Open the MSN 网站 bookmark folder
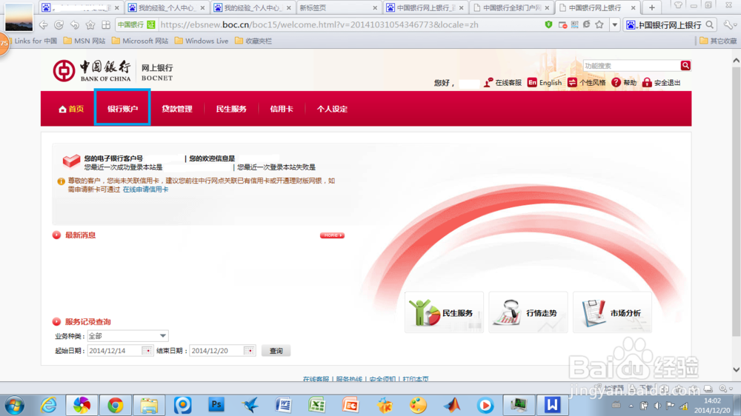Image resolution: width=741 pixels, height=416 pixels. click(x=84, y=41)
